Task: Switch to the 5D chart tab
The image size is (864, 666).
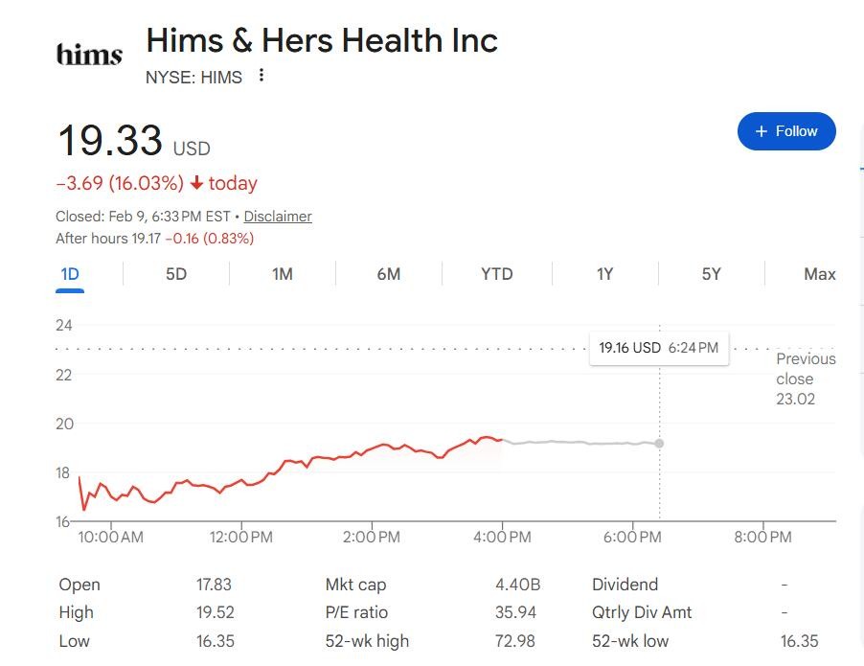Action: pos(176,274)
